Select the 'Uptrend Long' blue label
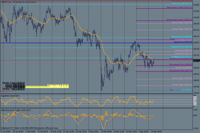Viewport: 200px width, 133px height. coord(183,42)
